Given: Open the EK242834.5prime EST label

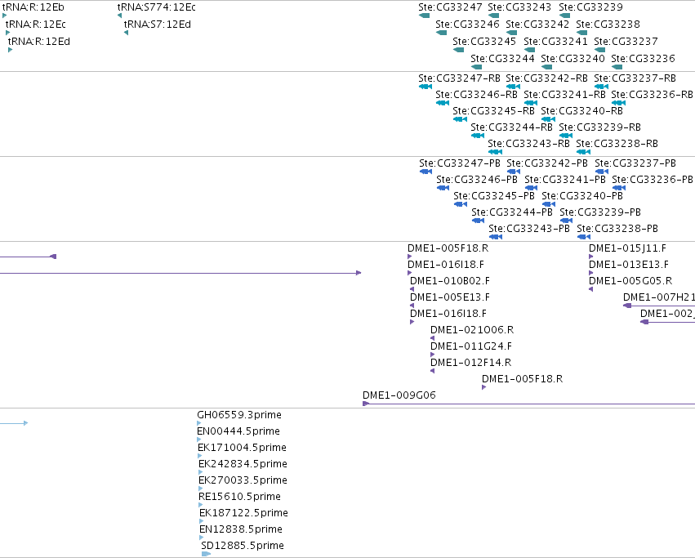Looking at the screenshot, I should click(243, 464).
